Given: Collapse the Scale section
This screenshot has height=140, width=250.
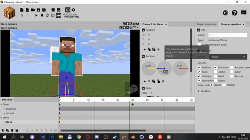Looking at the screenshot, I should (x=143, y=88).
